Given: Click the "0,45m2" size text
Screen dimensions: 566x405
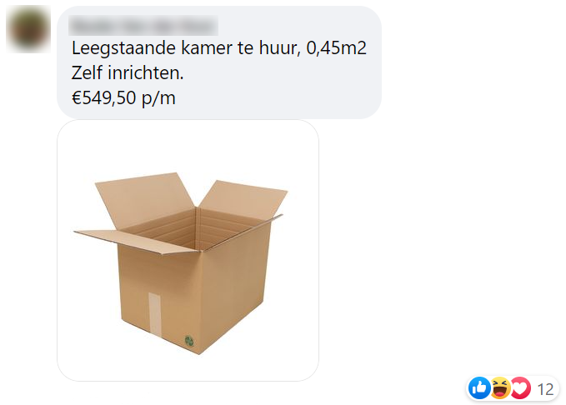Looking at the screenshot, I should [x=337, y=48].
